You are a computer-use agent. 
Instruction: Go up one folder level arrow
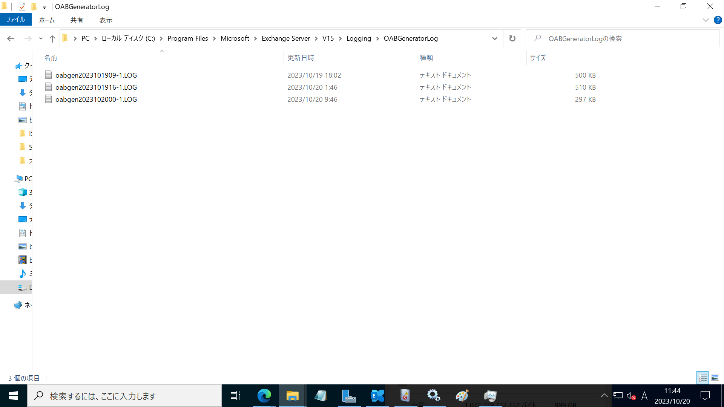click(52, 38)
